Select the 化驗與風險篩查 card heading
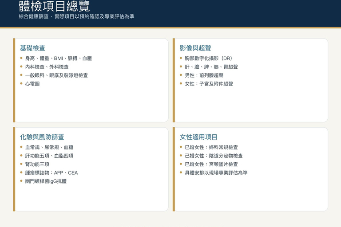 42,137
